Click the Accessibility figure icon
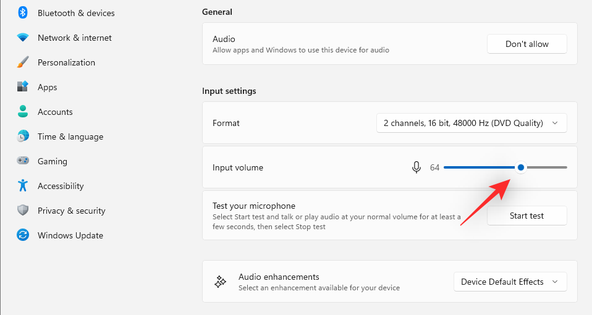This screenshot has width=592, height=315. (x=23, y=186)
